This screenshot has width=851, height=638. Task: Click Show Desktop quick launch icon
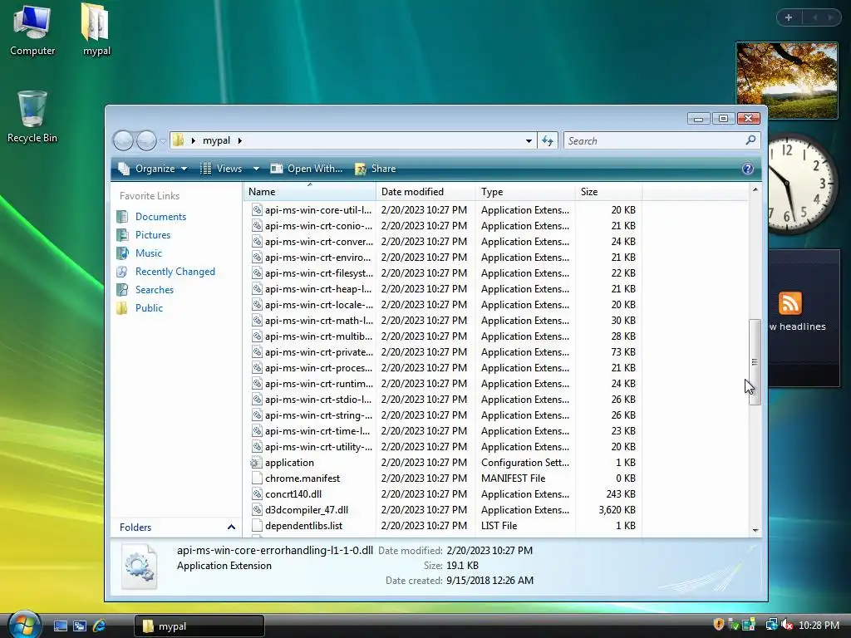pos(60,626)
